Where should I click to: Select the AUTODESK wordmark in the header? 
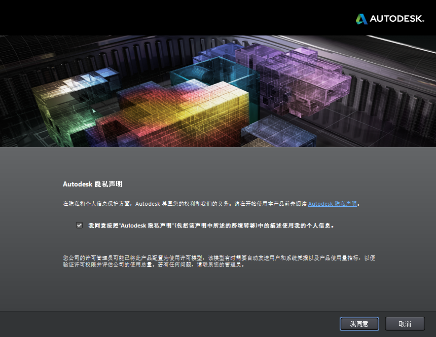(x=398, y=17)
